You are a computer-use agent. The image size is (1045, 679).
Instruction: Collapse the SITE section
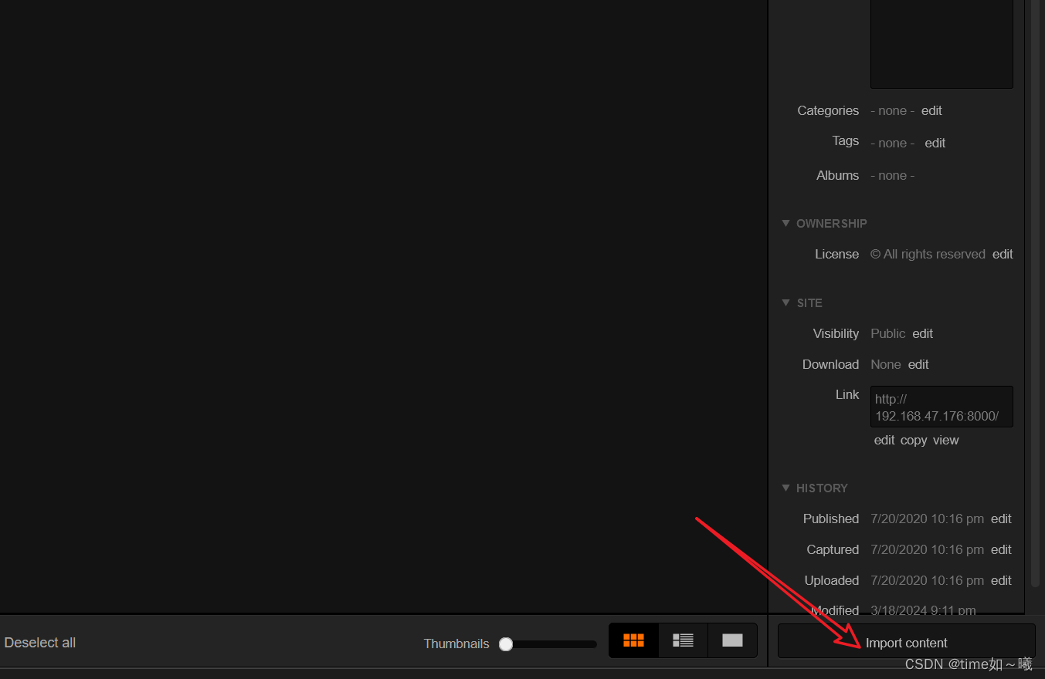[786, 302]
